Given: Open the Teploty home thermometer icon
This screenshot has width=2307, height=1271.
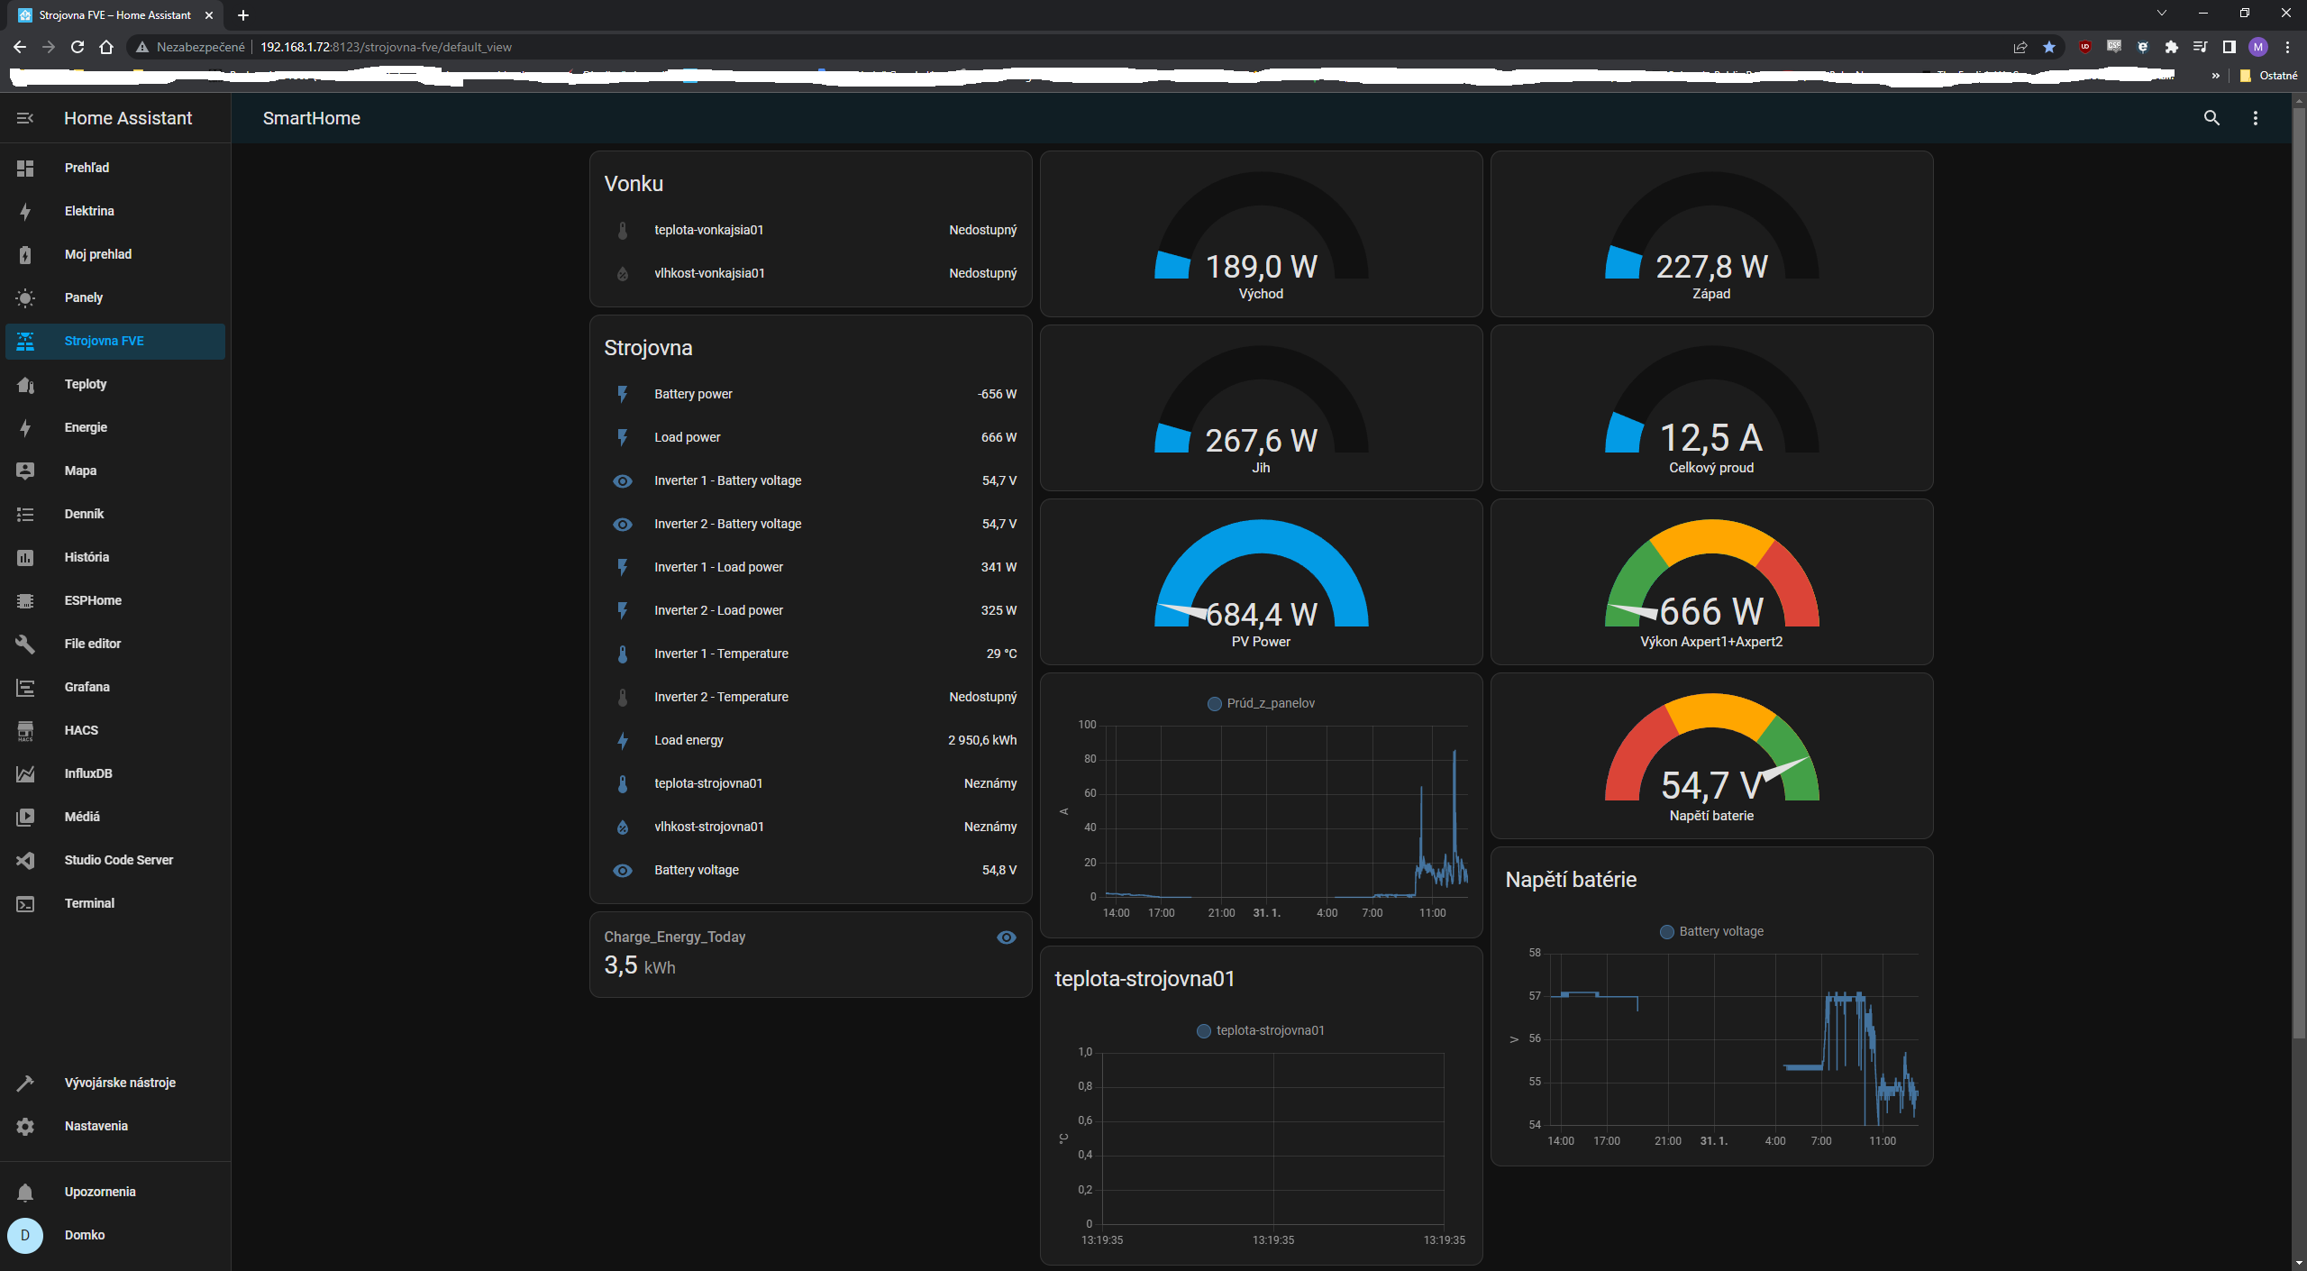Looking at the screenshot, I should tap(25, 384).
